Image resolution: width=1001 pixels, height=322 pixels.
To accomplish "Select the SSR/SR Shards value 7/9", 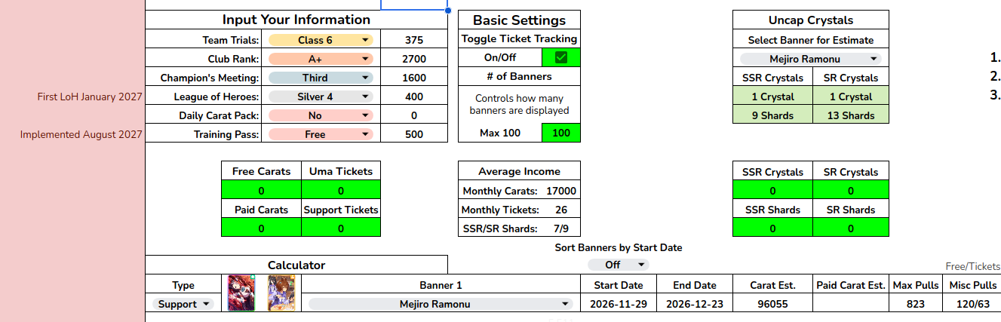I will click(x=561, y=228).
